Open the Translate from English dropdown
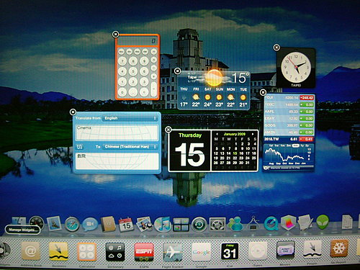Screen dimensions: 360x270 [130, 118]
